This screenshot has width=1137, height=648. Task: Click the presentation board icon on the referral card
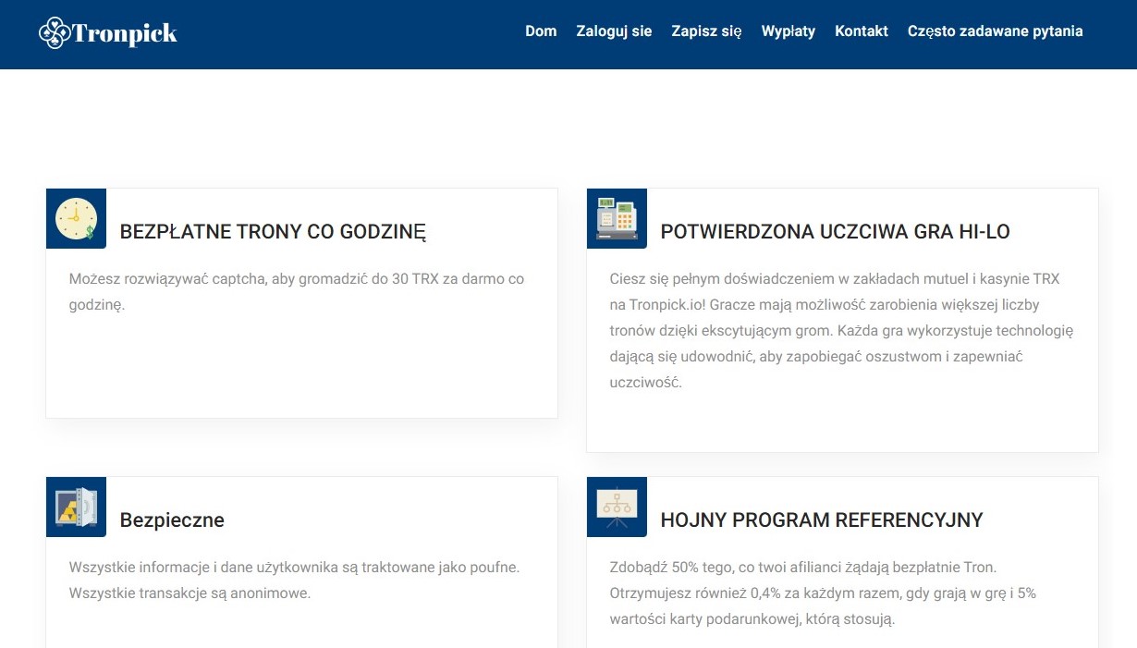[x=617, y=507]
